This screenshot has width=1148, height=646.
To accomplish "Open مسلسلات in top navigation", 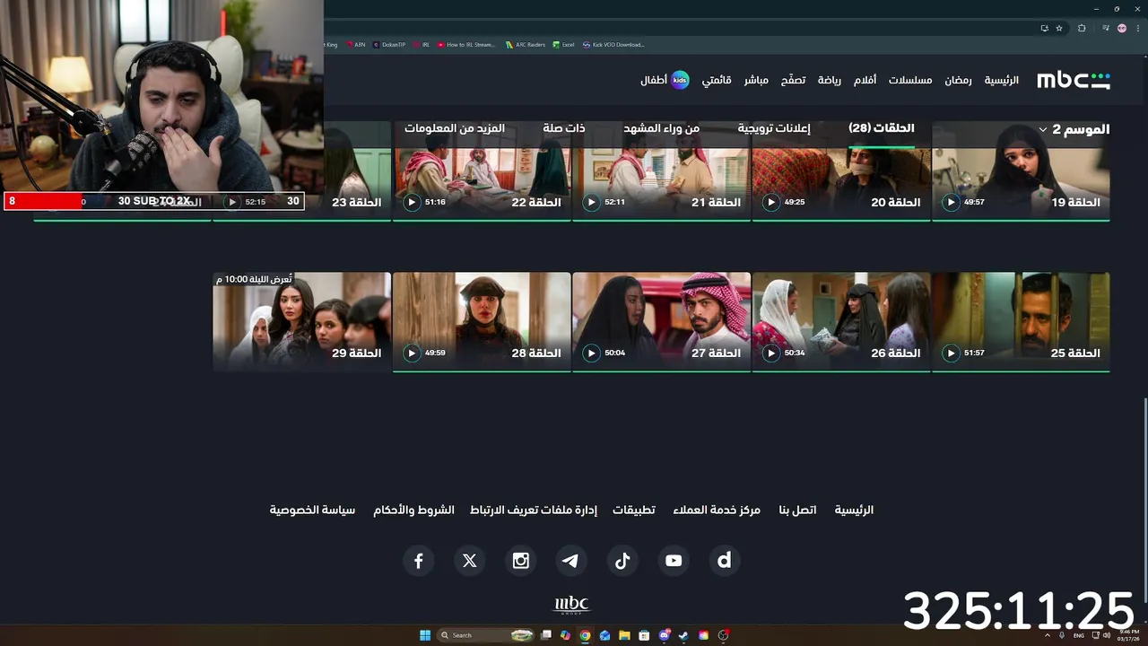I will (910, 80).
